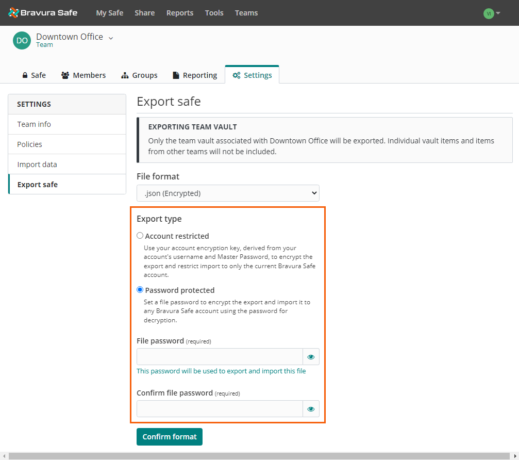Screen dimensions: 519x460
Task: Click the DO team avatar circle
Action: click(x=21, y=40)
